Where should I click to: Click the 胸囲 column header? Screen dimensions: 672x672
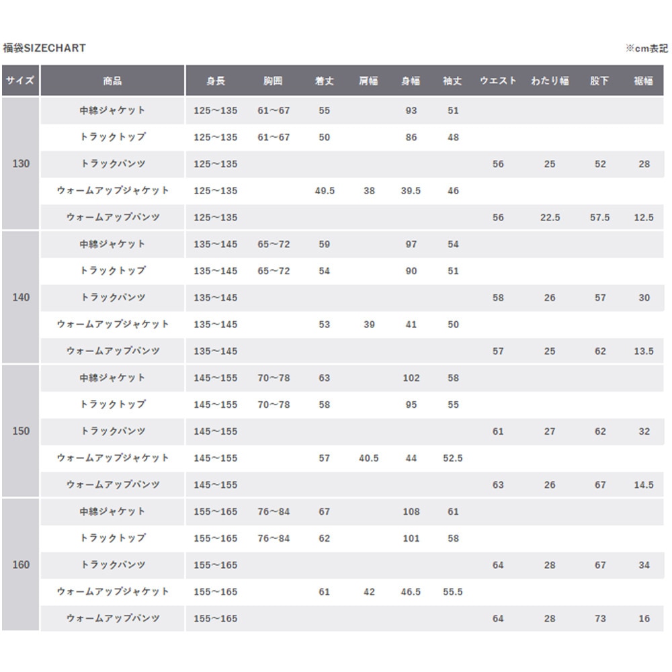coord(274,81)
